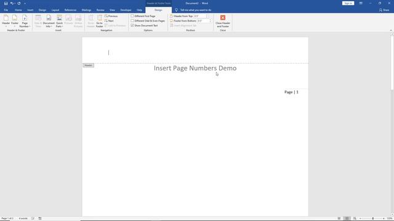Uncheck Show Document Text
Viewport: 394px width, 221px height.
132,26
